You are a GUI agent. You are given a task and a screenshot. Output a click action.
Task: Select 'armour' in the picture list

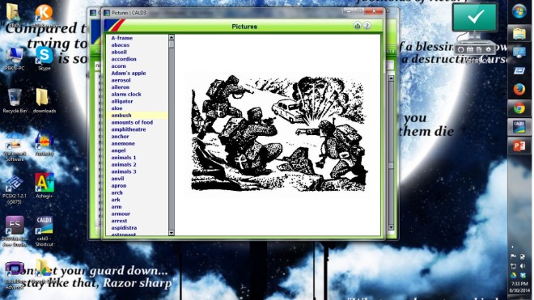click(x=121, y=213)
